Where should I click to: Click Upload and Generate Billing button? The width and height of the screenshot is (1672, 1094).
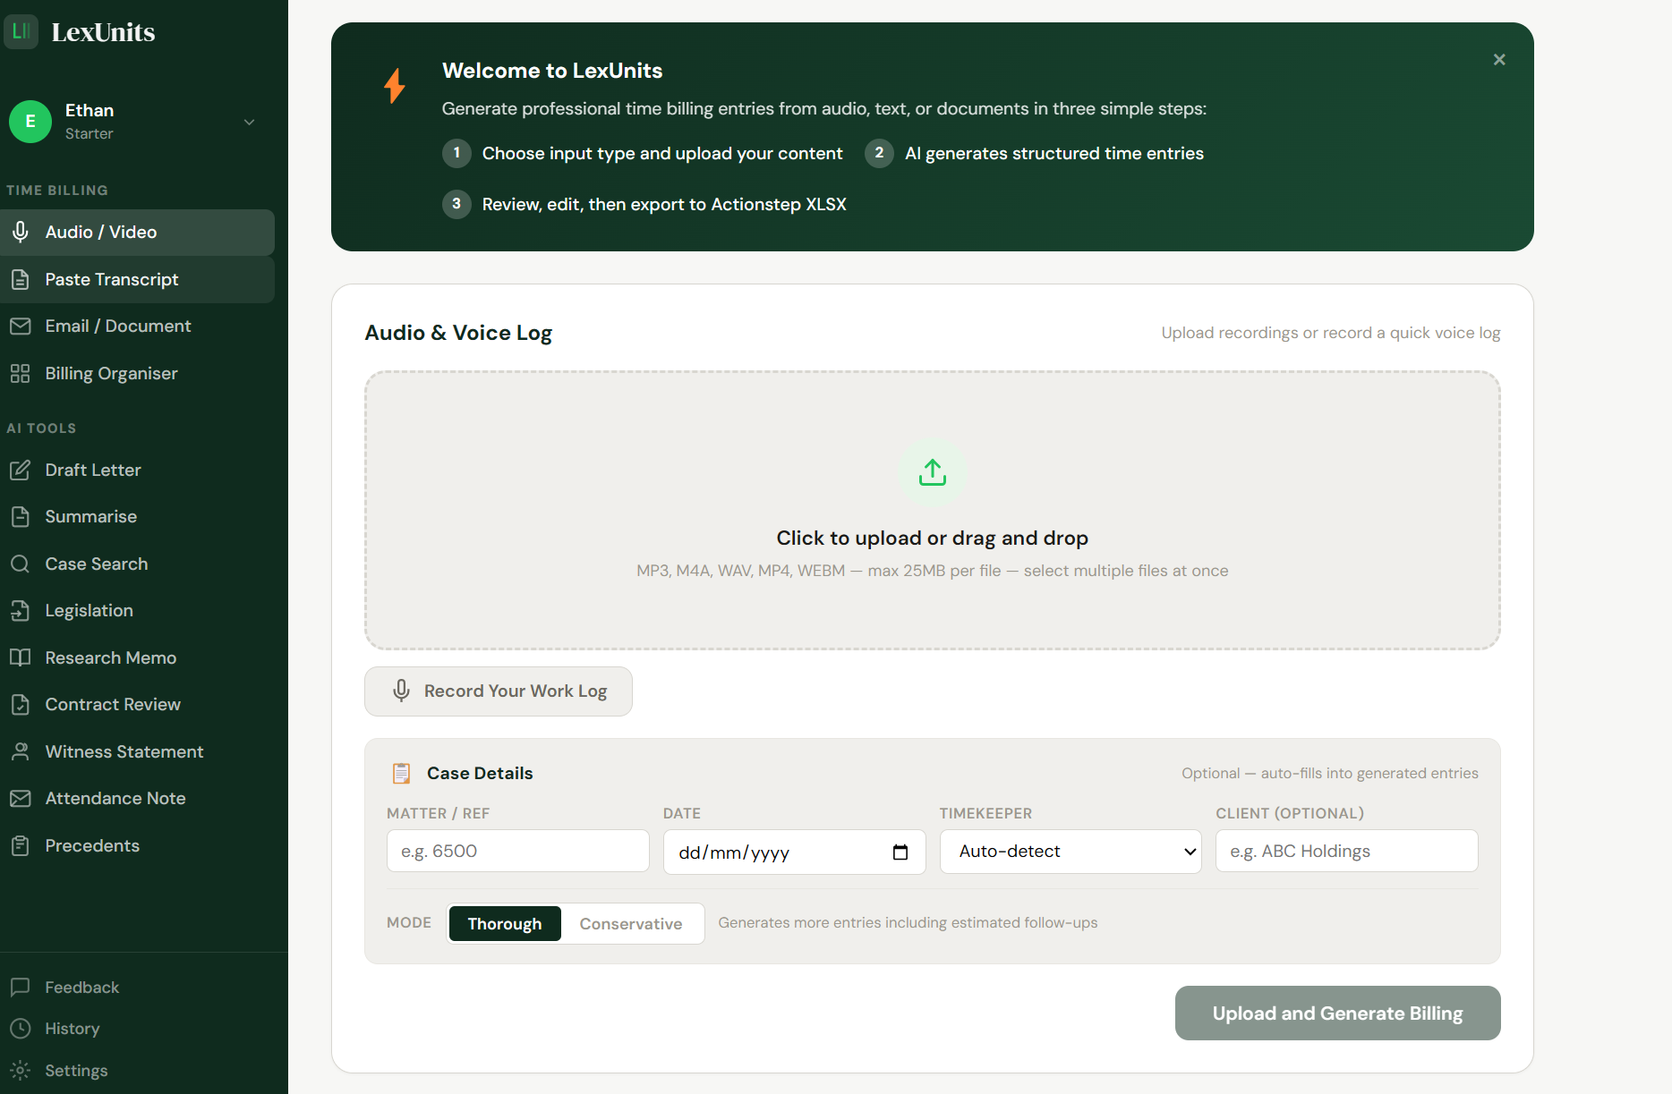tap(1338, 1013)
